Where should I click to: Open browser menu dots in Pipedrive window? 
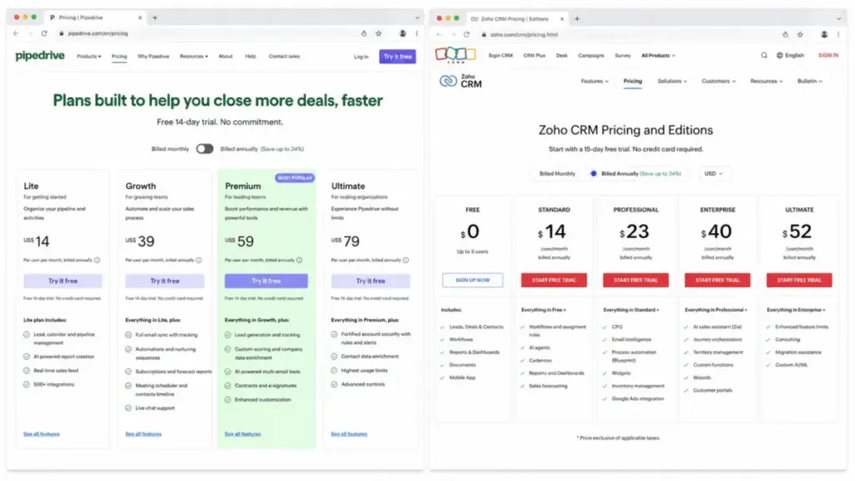417,33
